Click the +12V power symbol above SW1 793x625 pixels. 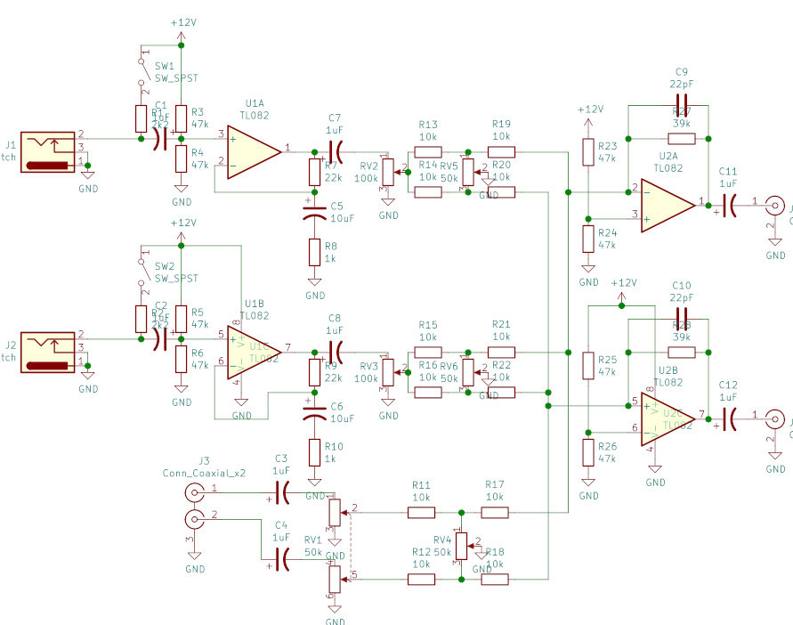point(182,35)
